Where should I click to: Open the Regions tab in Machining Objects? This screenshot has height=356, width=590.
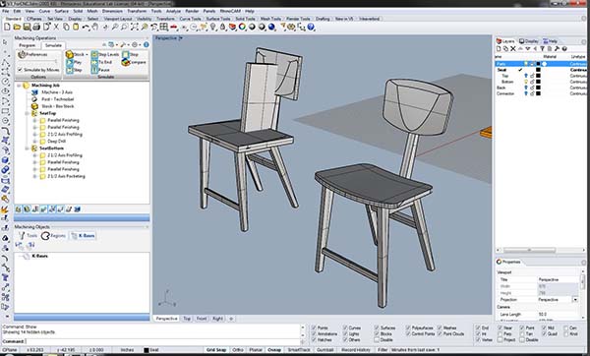pos(54,236)
